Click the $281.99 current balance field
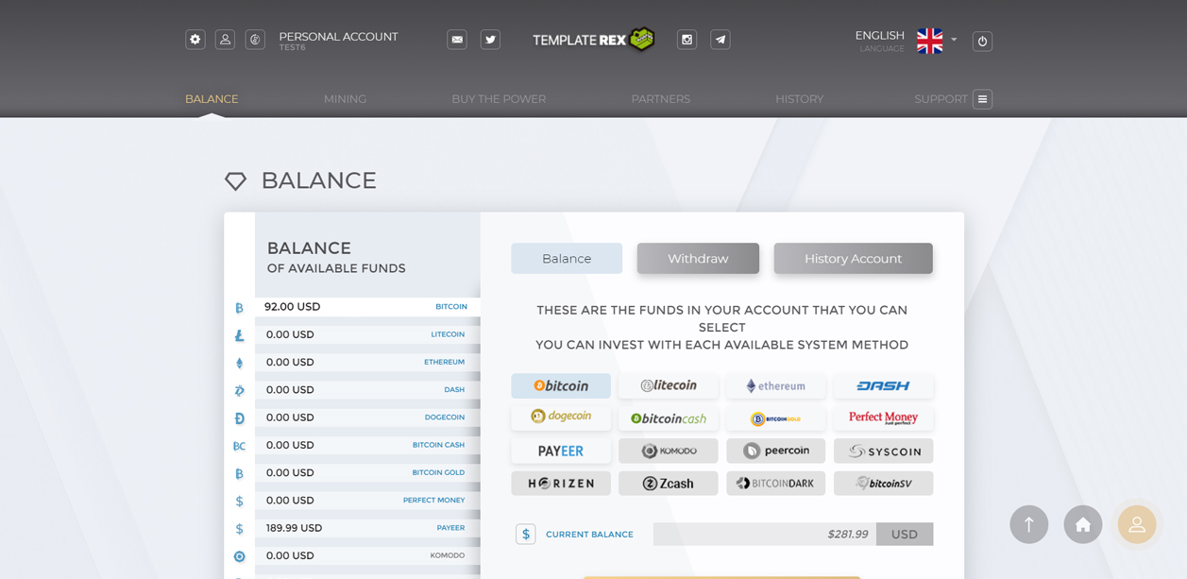 coord(765,534)
